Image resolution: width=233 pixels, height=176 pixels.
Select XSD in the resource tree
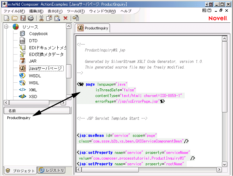pyautogui.click(x=33, y=97)
